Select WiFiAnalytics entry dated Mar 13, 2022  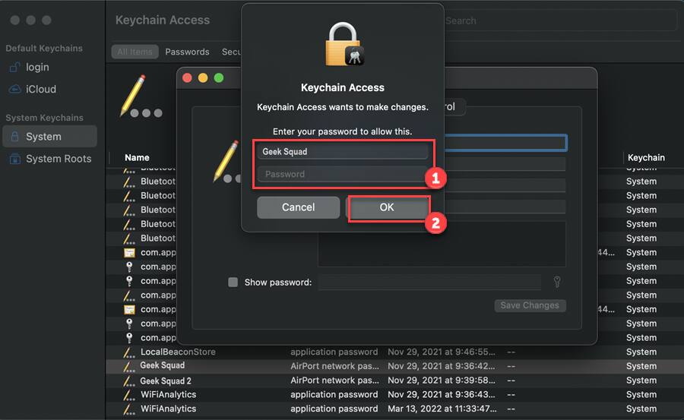394,409
